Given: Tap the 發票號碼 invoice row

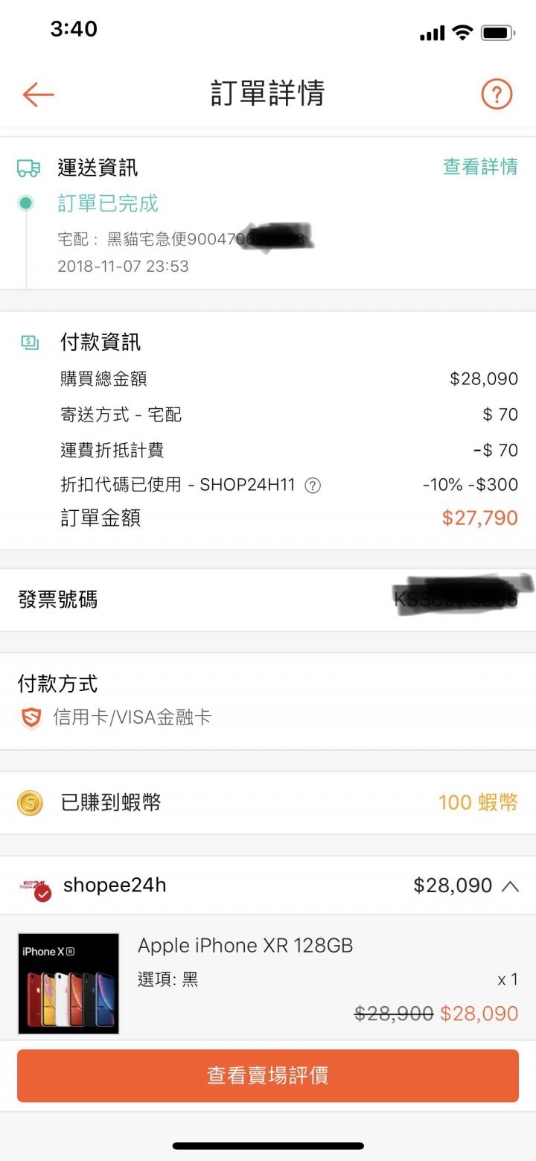Looking at the screenshot, I should coord(268,599).
